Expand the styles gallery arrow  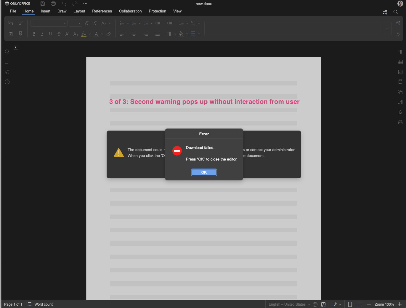tap(387, 28)
